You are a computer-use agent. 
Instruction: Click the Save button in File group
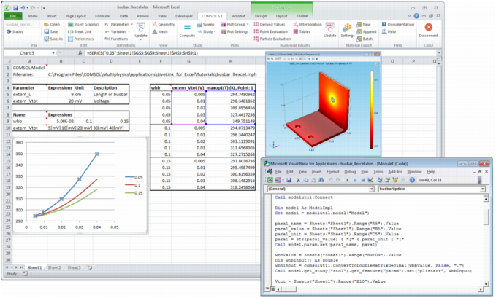click(51, 31)
